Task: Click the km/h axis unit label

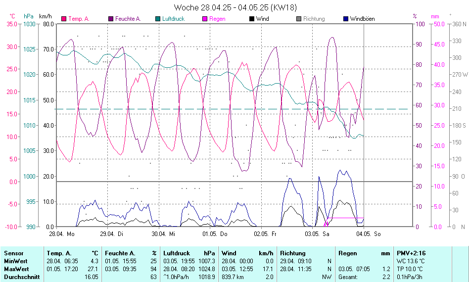Action: pos(46,16)
